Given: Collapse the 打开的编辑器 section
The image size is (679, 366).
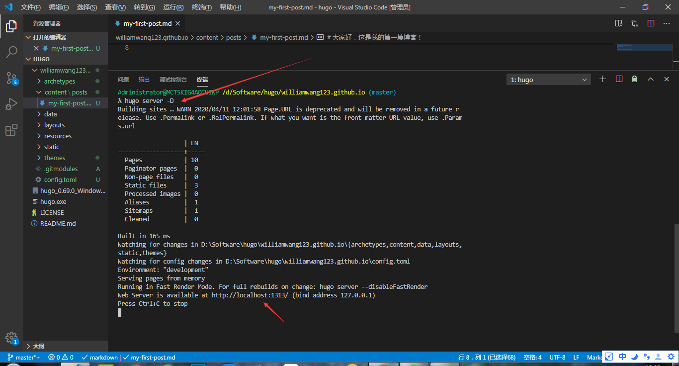Looking at the screenshot, I should (x=66, y=37).
